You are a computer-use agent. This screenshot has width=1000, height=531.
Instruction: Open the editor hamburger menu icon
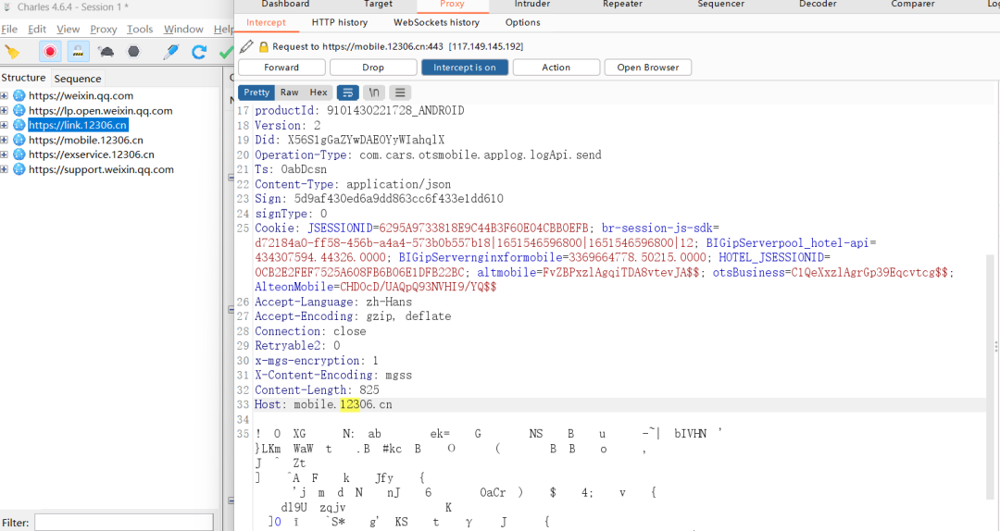tap(400, 93)
